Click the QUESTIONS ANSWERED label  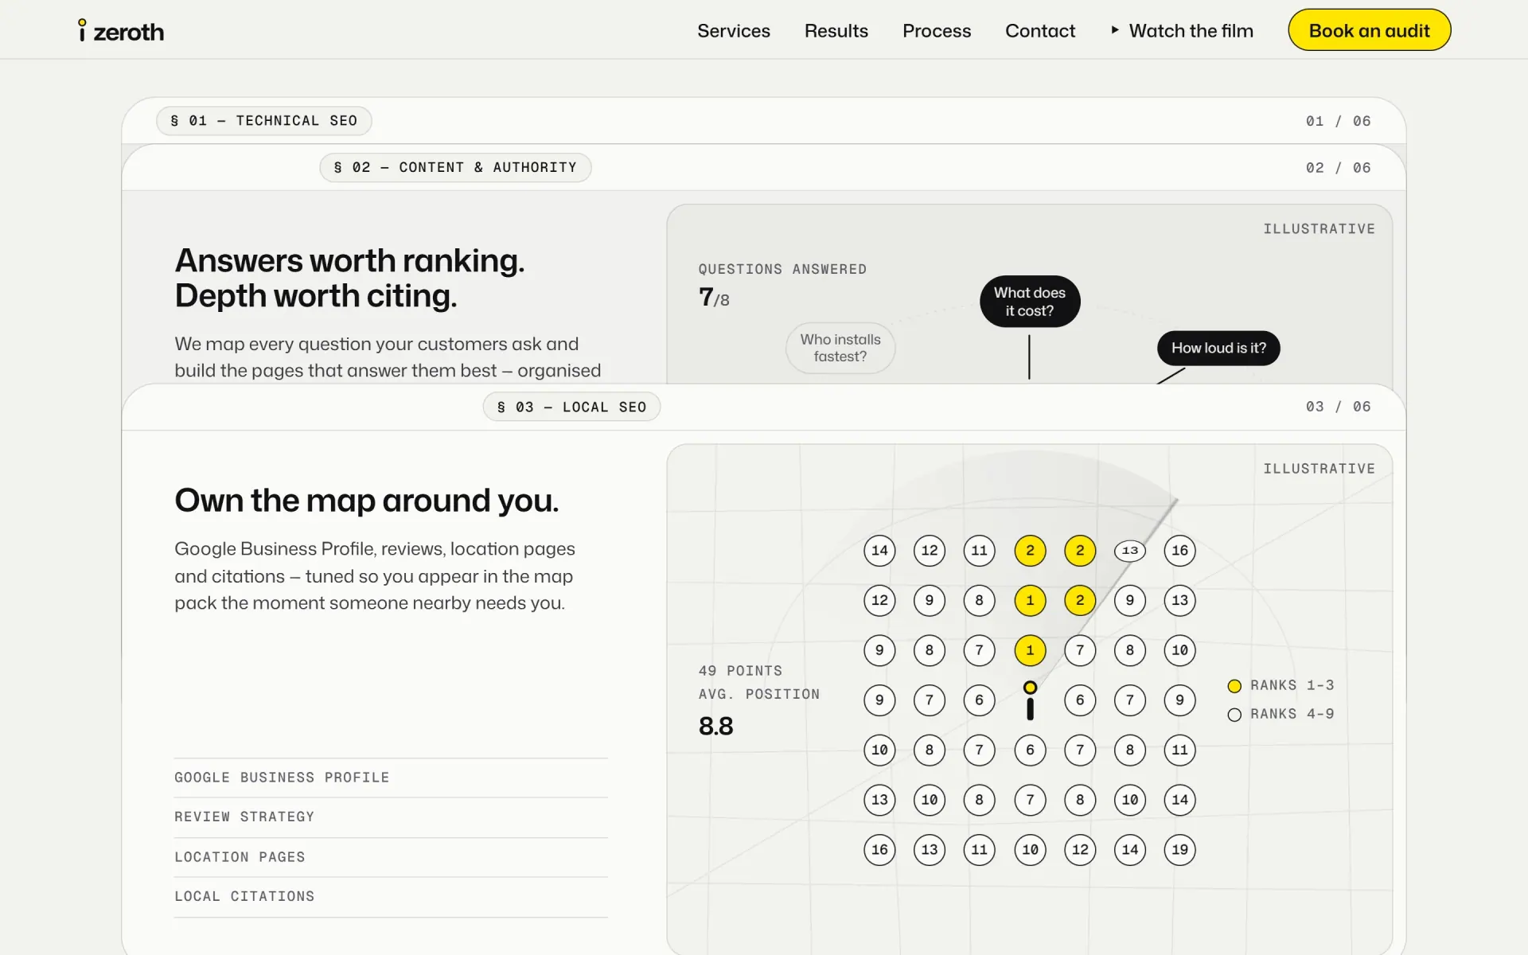coord(782,270)
